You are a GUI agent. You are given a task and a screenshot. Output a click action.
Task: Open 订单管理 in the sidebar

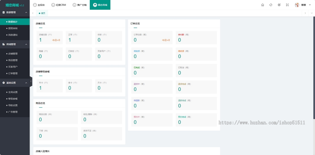click(x=15, y=73)
